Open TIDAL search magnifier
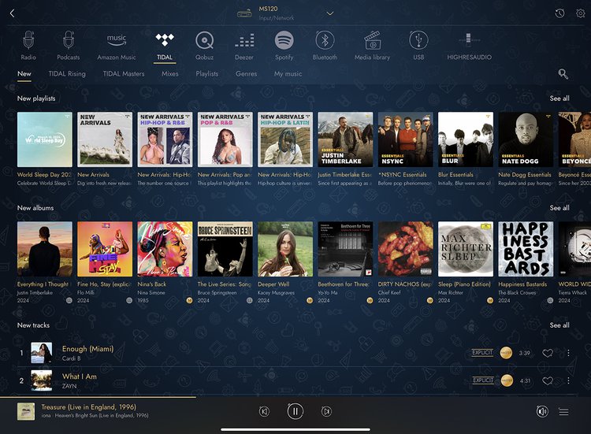The image size is (591, 434). coord(563,74)
